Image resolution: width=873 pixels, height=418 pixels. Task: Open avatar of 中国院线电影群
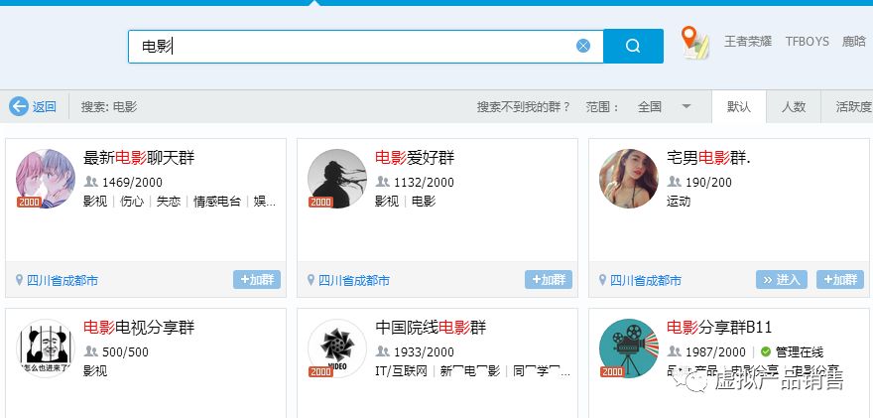(x=337, y=348)
